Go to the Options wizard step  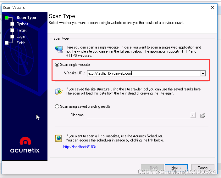coord(22,24)
